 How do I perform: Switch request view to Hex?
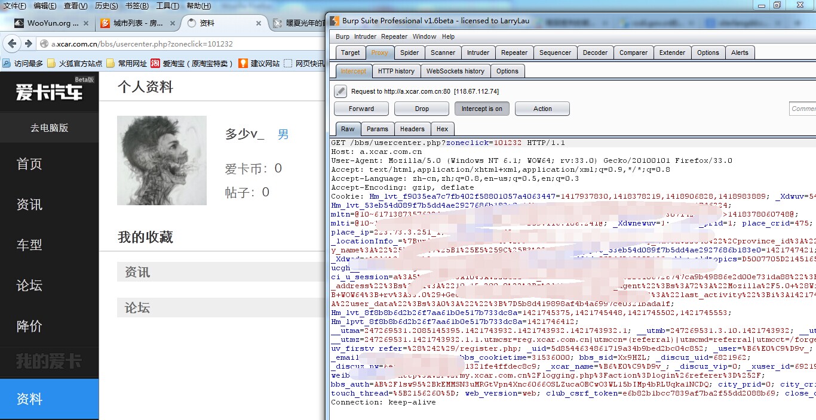click(442, 129)
